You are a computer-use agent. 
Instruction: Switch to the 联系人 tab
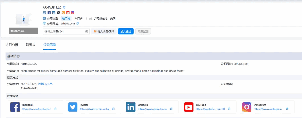tap(31, 45)
